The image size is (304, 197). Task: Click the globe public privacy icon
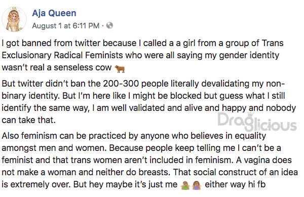point(110,25)
